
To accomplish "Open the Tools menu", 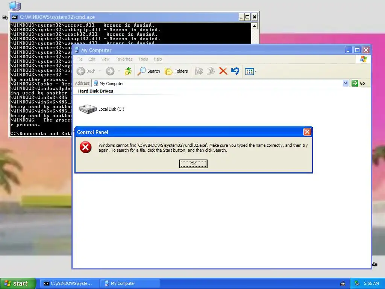I will pos(143,59).
